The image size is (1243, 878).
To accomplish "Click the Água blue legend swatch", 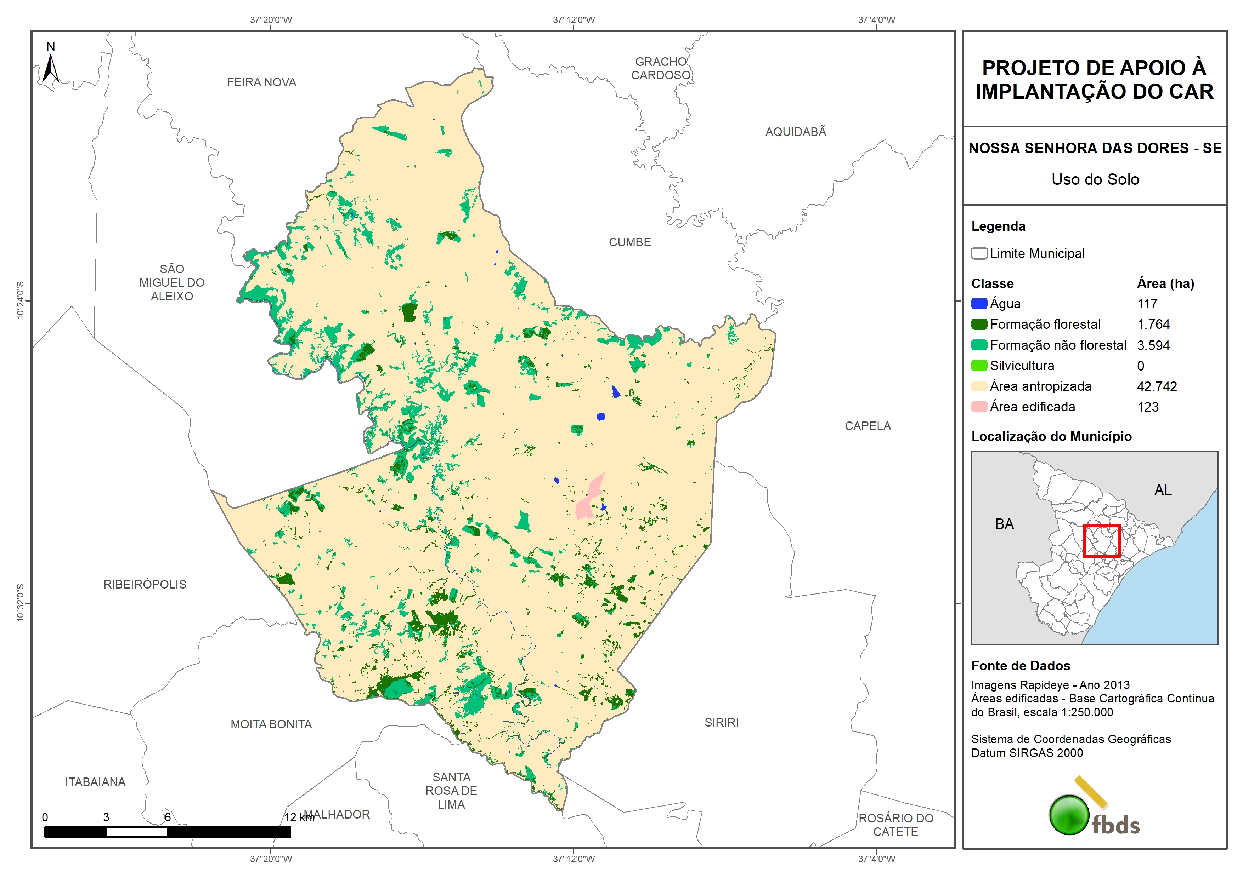I will (979, 304).
